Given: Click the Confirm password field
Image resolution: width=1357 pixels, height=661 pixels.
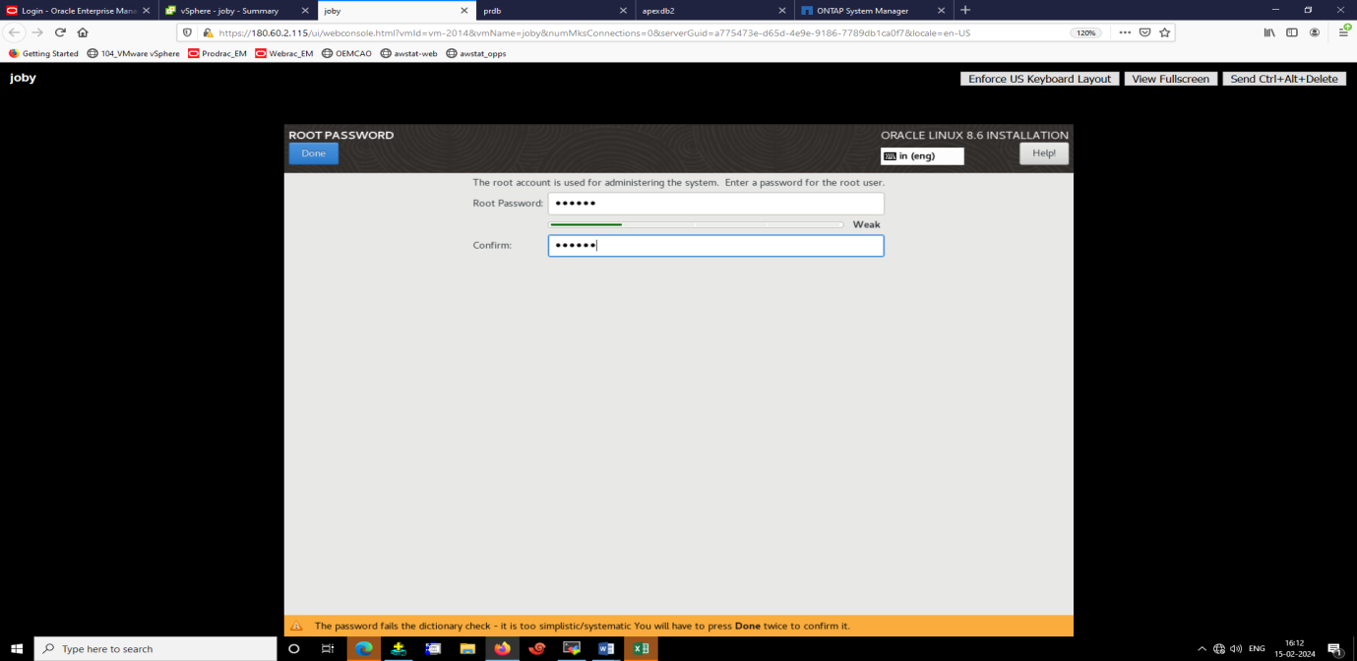Looking at the screenshot, I should pos(716,246).
